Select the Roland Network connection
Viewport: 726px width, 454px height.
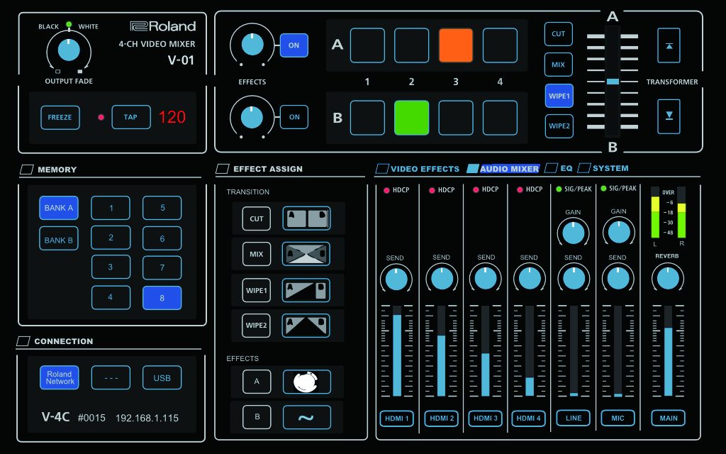point(60,377)
